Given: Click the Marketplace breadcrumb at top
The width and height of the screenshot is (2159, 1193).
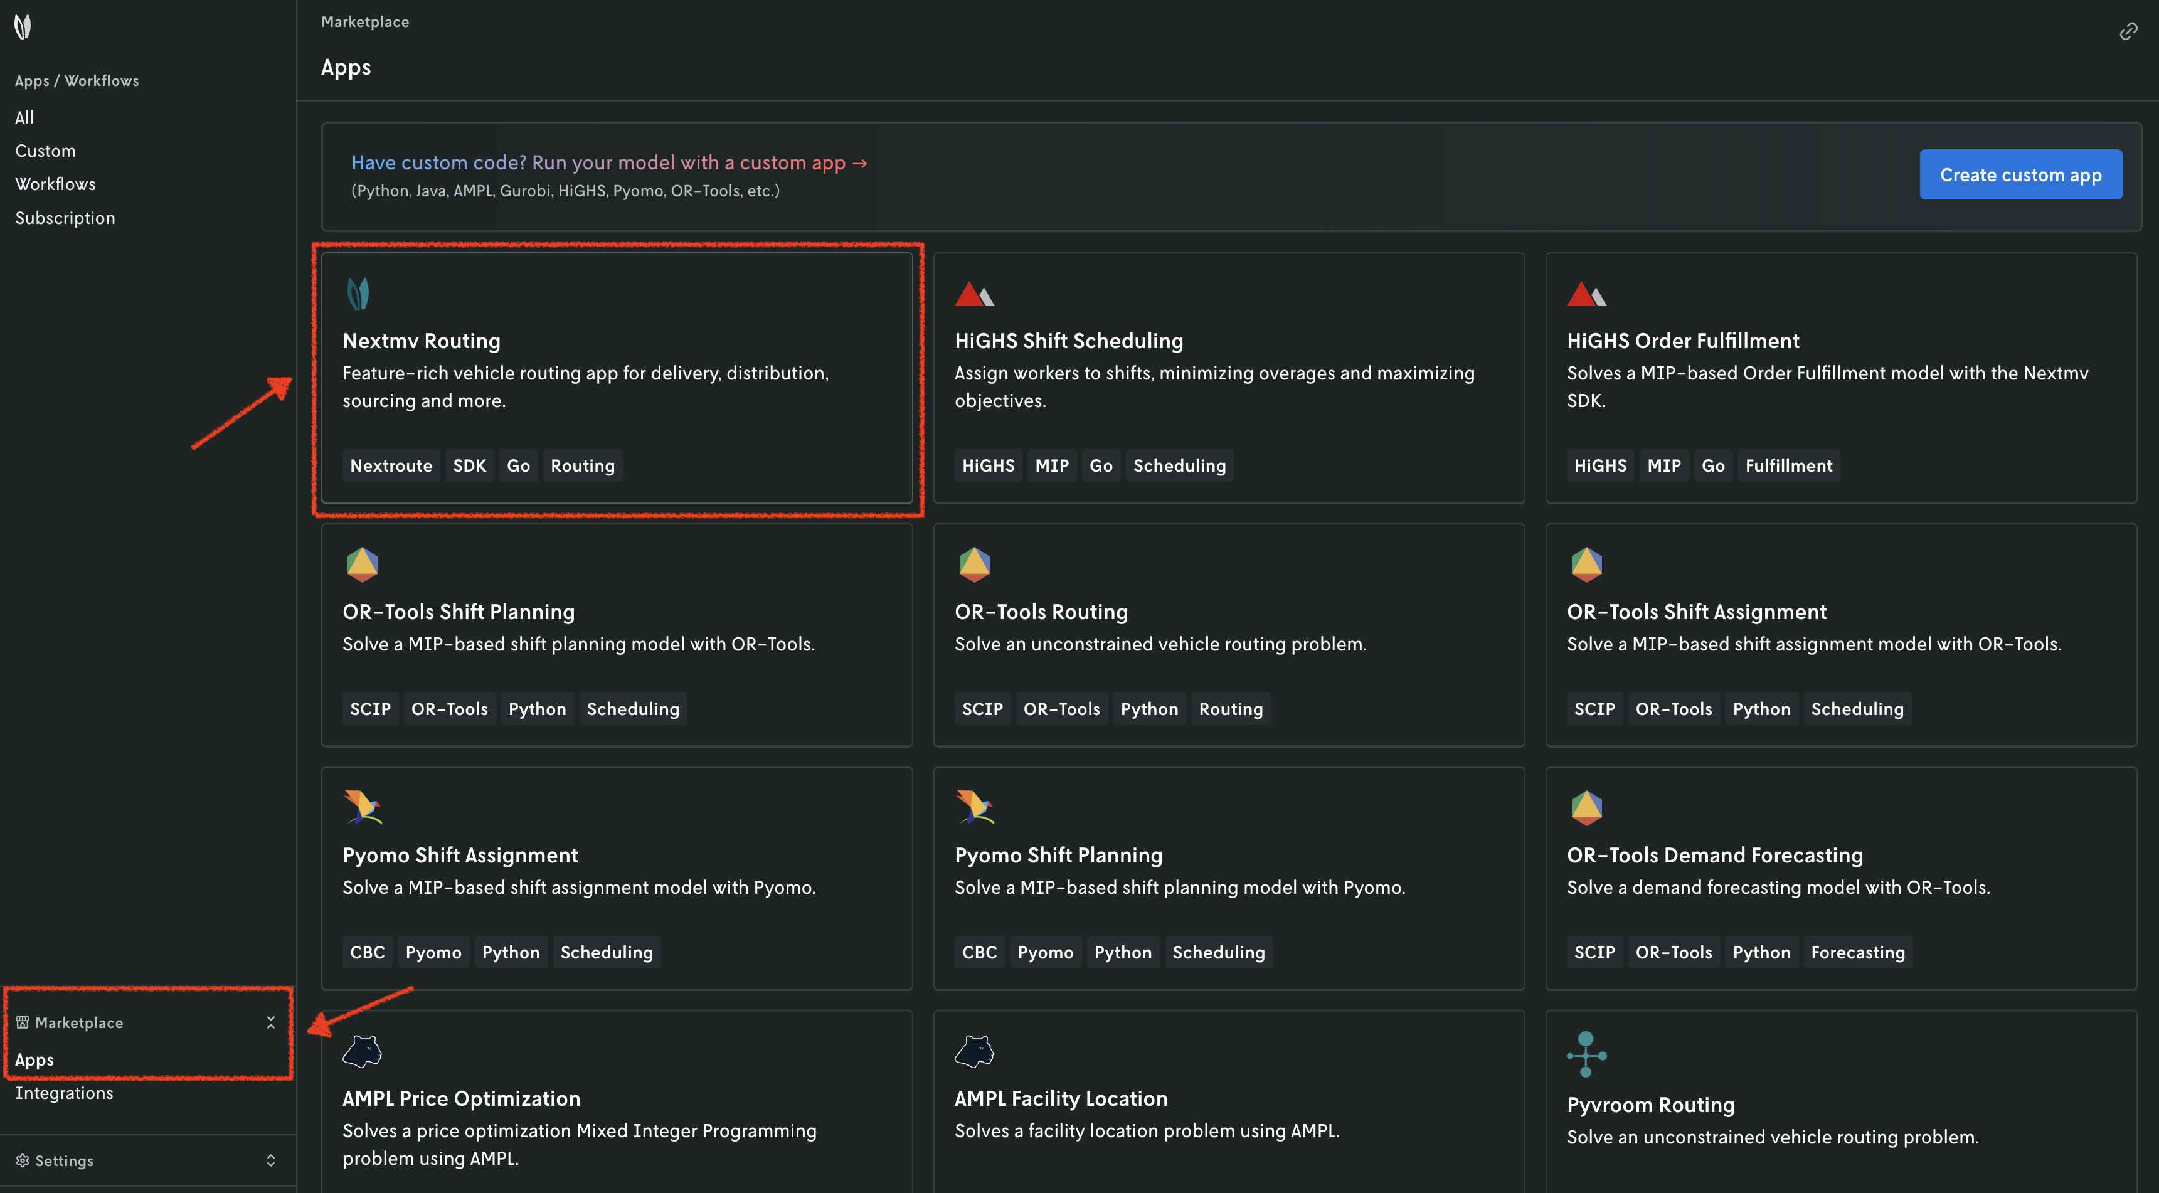Looking at the screenshot, I should tap(366, 22).
